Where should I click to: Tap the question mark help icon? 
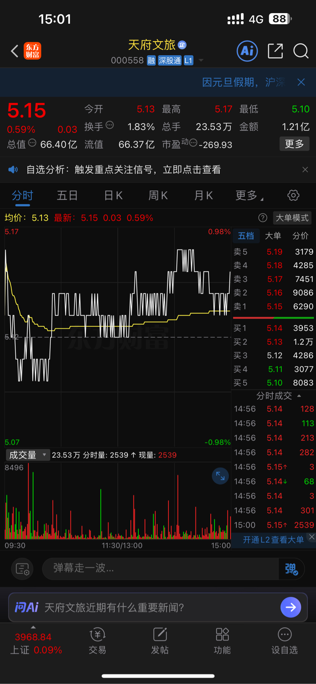263,218
